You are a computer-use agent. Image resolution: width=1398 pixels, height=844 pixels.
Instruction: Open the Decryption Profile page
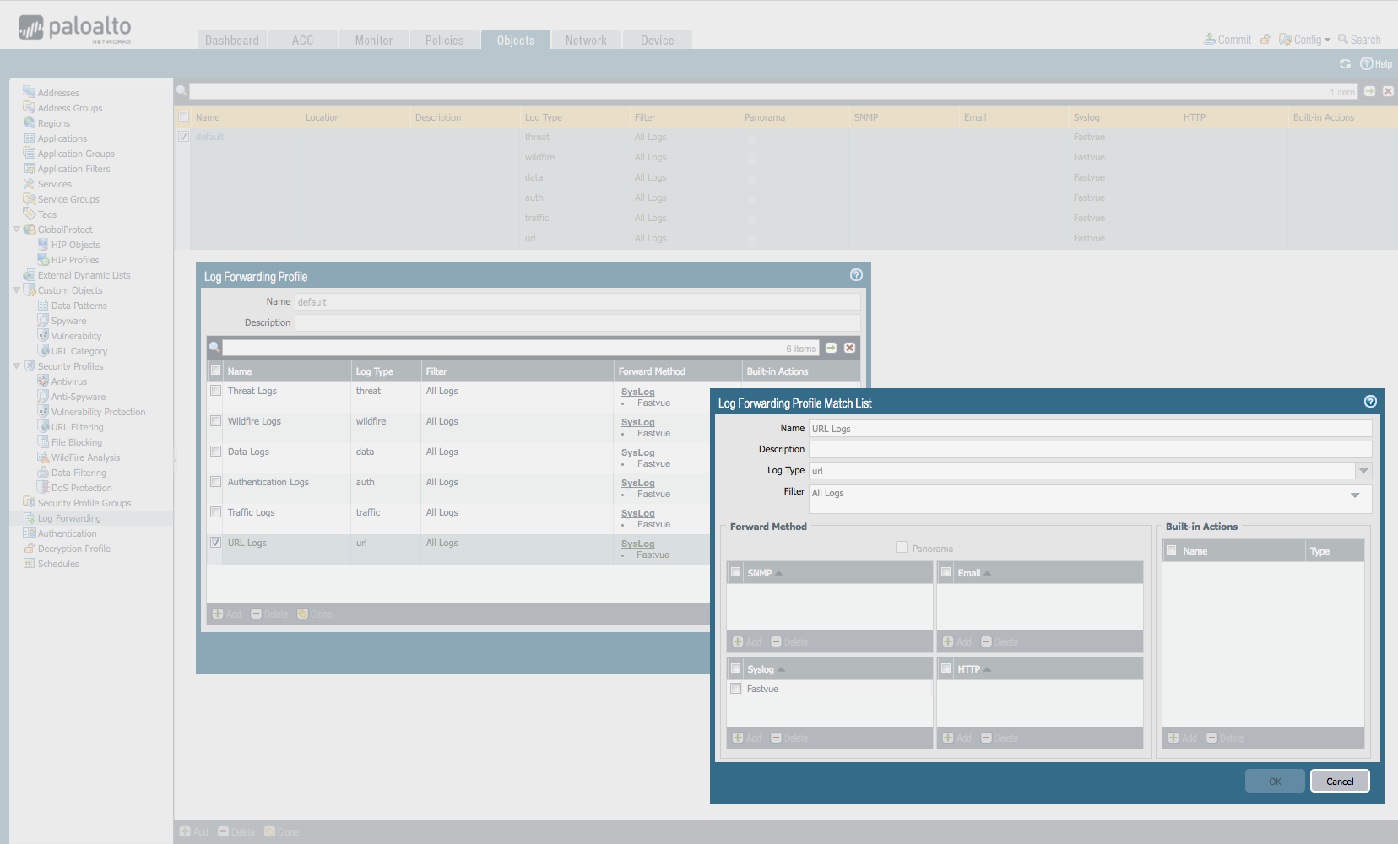pos(73,548)
